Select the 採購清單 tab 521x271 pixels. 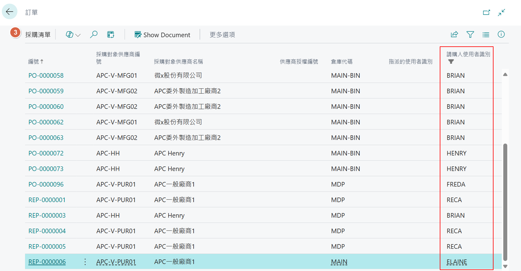pos(38,35)
